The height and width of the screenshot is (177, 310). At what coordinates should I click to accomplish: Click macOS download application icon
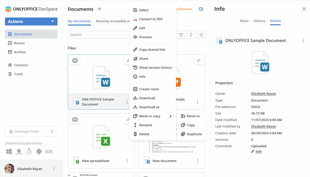click(19, 151)
